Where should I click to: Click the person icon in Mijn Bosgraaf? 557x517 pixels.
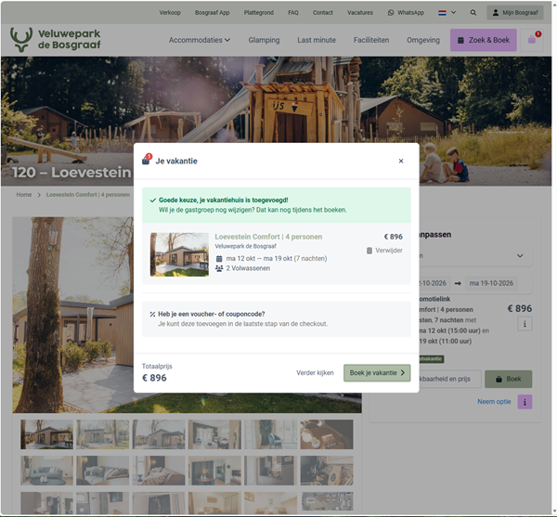coord(496,12)
